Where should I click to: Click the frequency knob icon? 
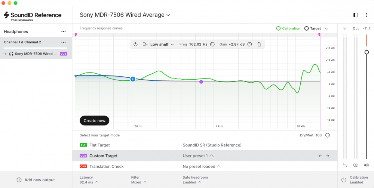pyautogui.click(x=212, y=44)
